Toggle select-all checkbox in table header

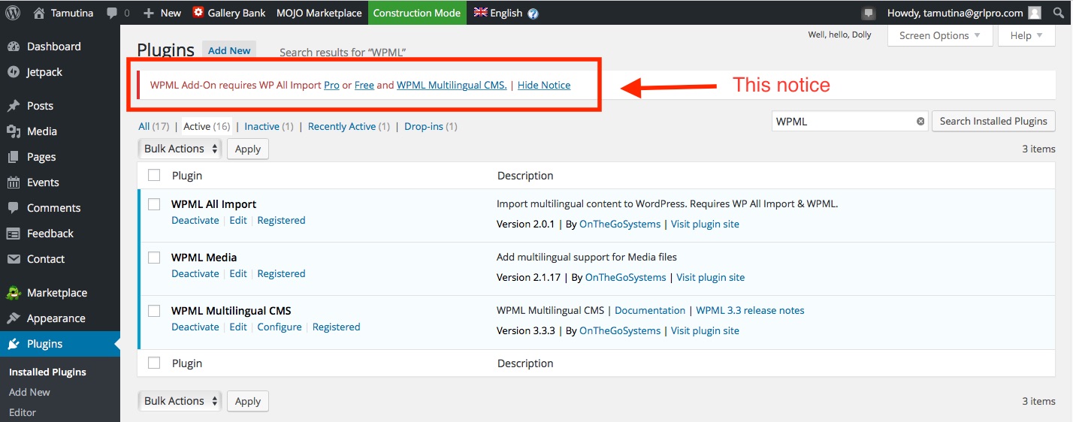(x=154, y=175)
